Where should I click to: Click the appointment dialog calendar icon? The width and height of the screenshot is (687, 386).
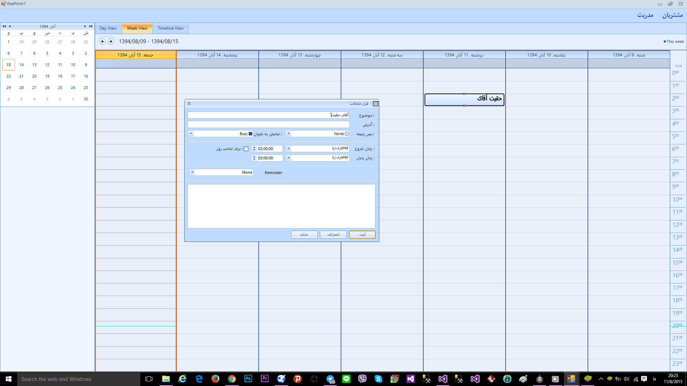pos(375,104)
